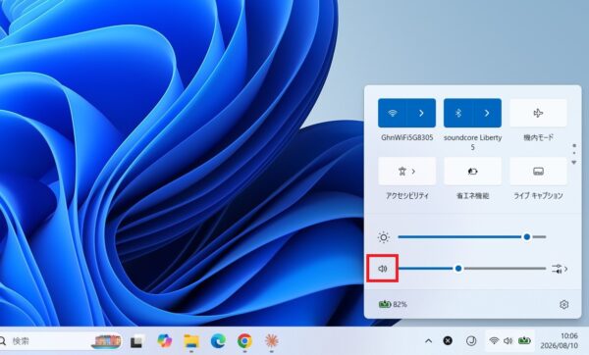Open all settings gear icon
The image size is (589, 355).
point(563,304)
